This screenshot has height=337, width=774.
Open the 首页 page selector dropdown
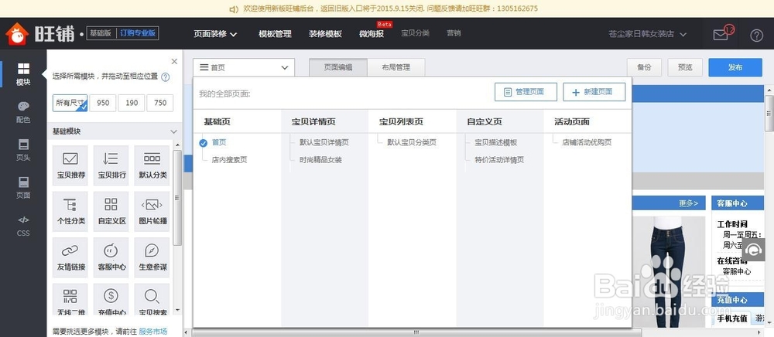click(x=244, y=68)
